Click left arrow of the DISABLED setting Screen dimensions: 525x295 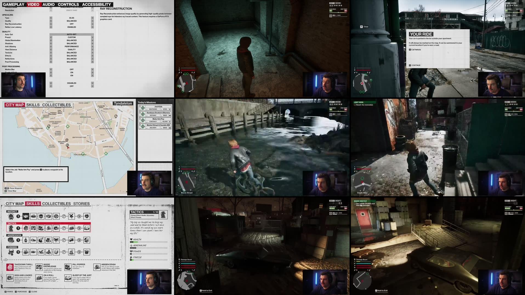click(x=51, y=83)
